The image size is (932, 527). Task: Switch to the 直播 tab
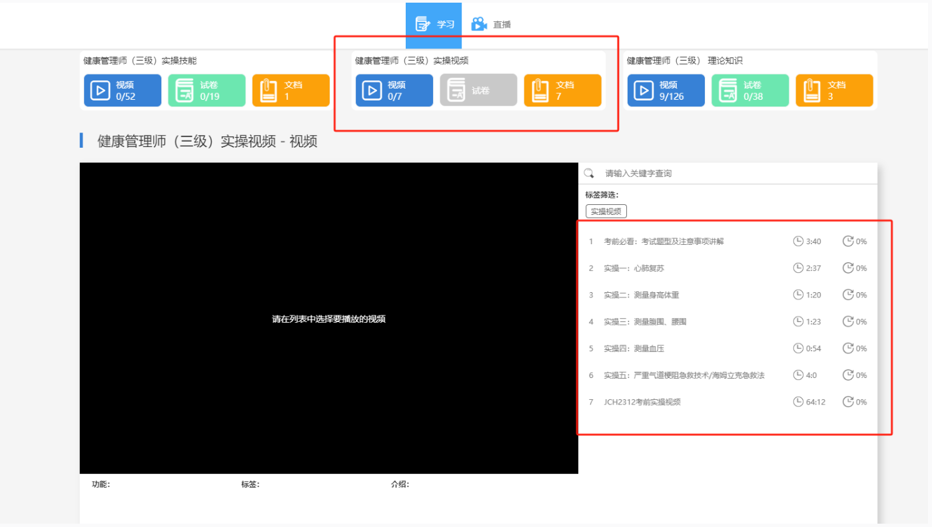pyautogui.click(x=492, y=24)
